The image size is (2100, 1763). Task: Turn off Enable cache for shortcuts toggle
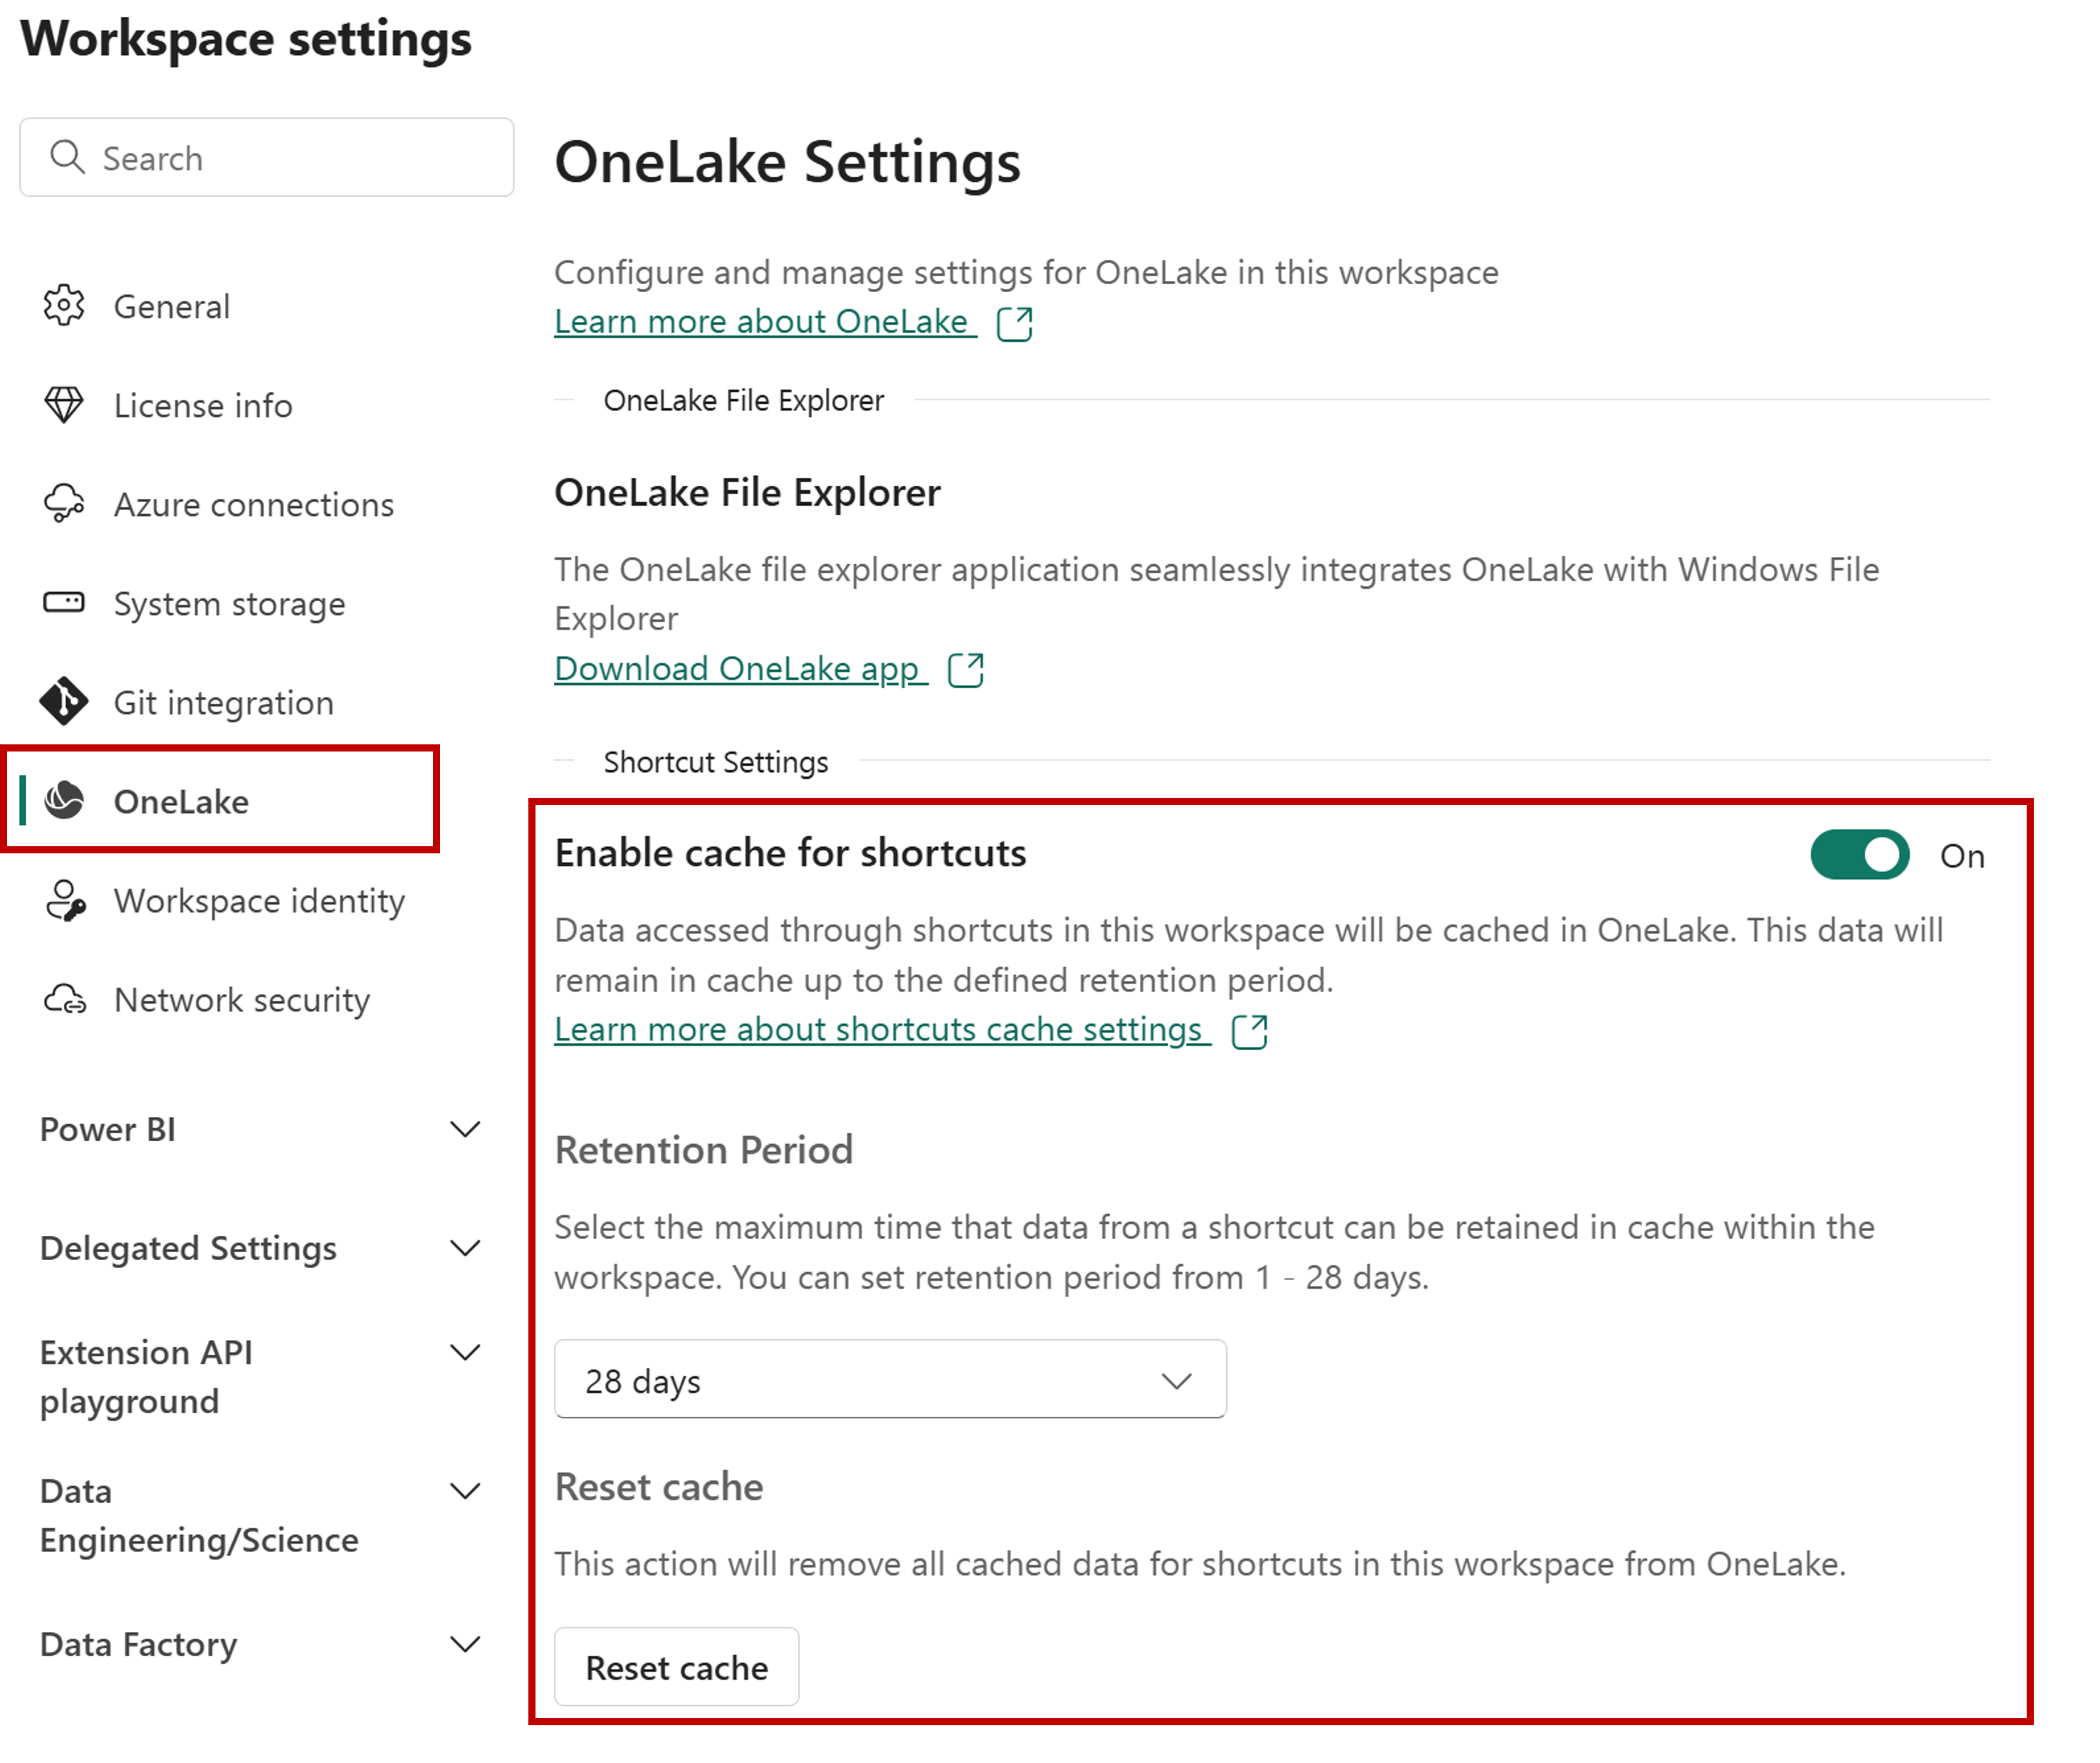pos(1860,855)
